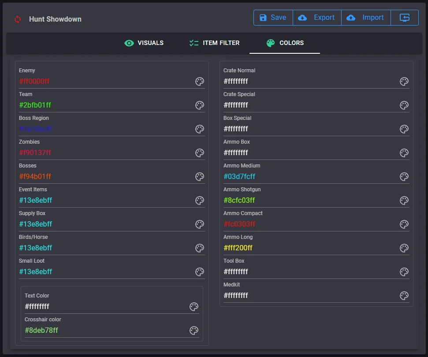428x357 pixels.
Task: Open the palette picker for Enemy color
Action: [x=200, y=82]
